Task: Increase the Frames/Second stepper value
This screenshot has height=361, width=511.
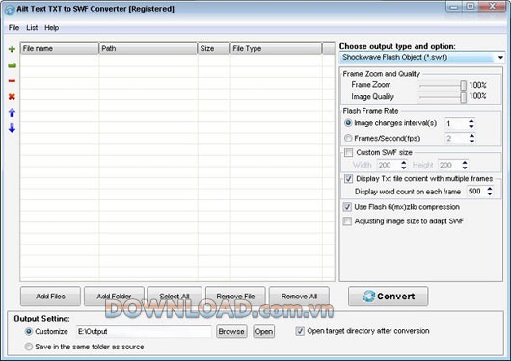Action: click(x=471, y=136)
